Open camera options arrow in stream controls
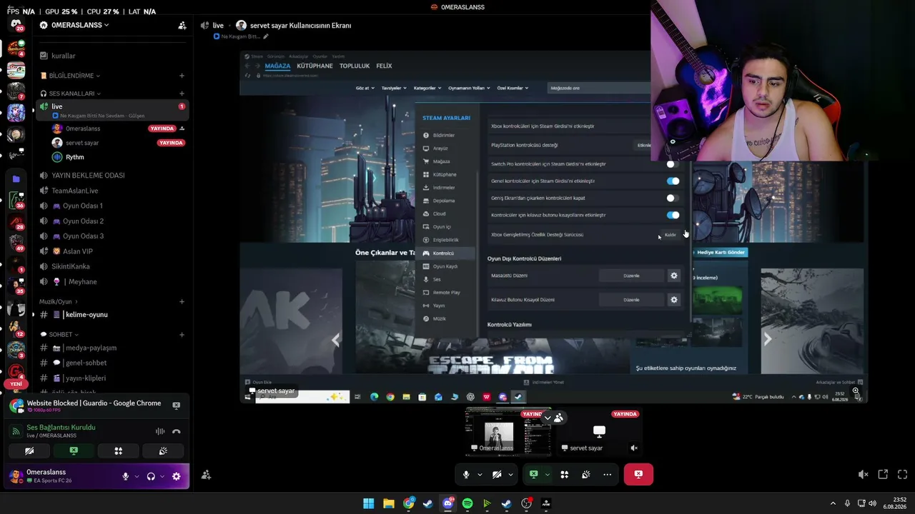Image resolution: width=915 pixels, height=514 pixels. pyautogui.click(x=510, y=474)
